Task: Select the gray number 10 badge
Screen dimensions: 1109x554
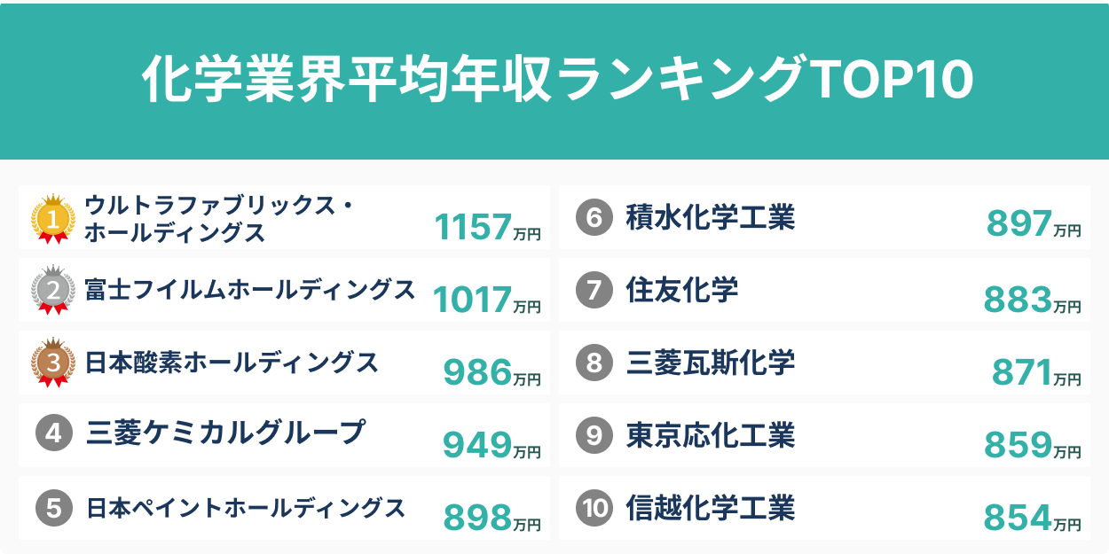Action: point(594,508)
